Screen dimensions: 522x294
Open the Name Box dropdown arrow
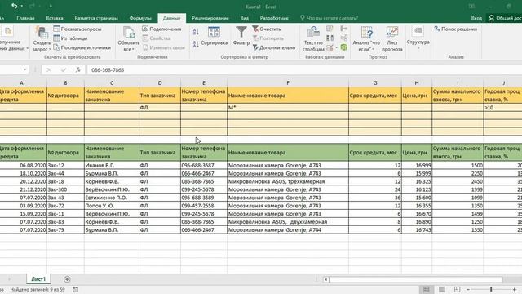[x=25, y=69]
